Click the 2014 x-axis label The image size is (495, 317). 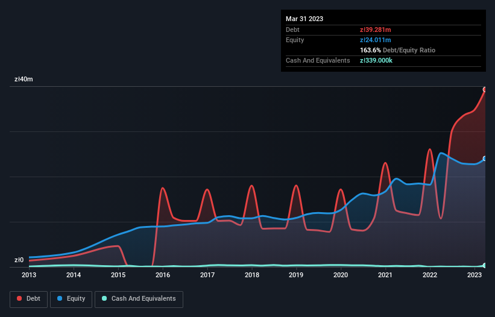click(74, 275)
